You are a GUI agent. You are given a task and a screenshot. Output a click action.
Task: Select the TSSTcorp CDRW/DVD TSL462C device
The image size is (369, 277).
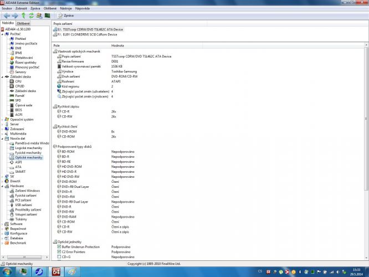[88, 29]
